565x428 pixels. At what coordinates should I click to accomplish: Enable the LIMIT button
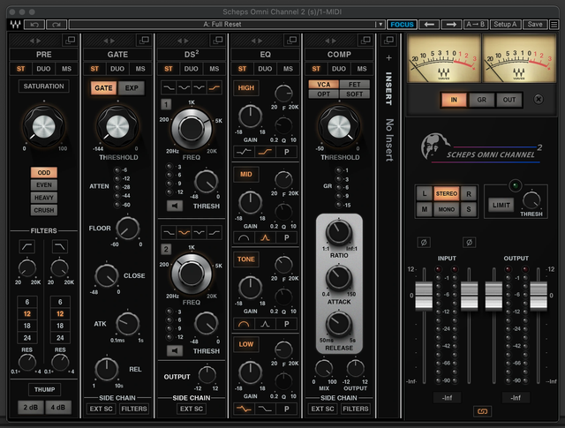[501, 205]
